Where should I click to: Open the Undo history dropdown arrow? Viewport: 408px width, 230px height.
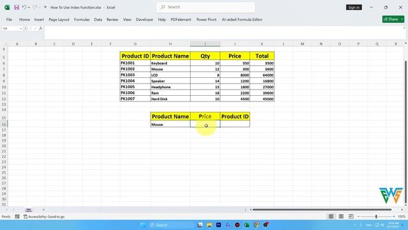(29, 7)
